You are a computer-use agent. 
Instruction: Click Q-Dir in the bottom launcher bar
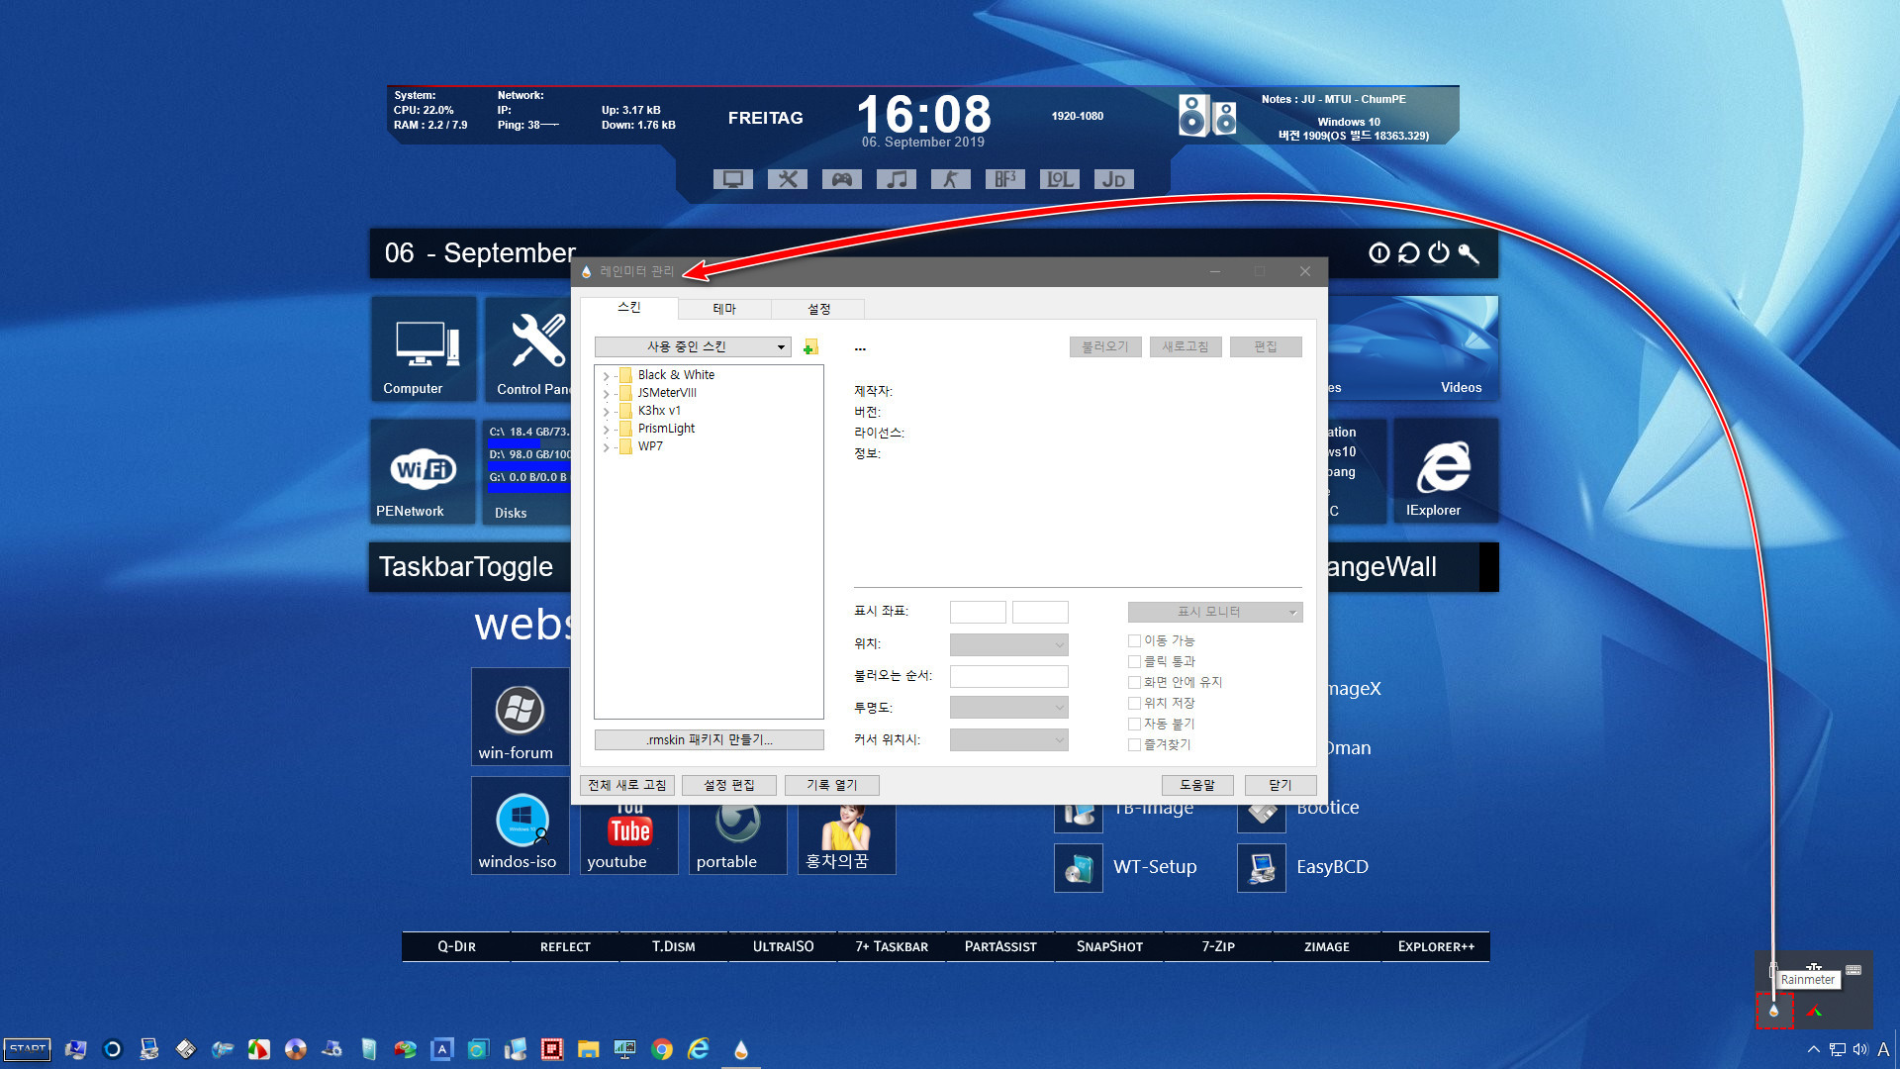pos(456,946)
